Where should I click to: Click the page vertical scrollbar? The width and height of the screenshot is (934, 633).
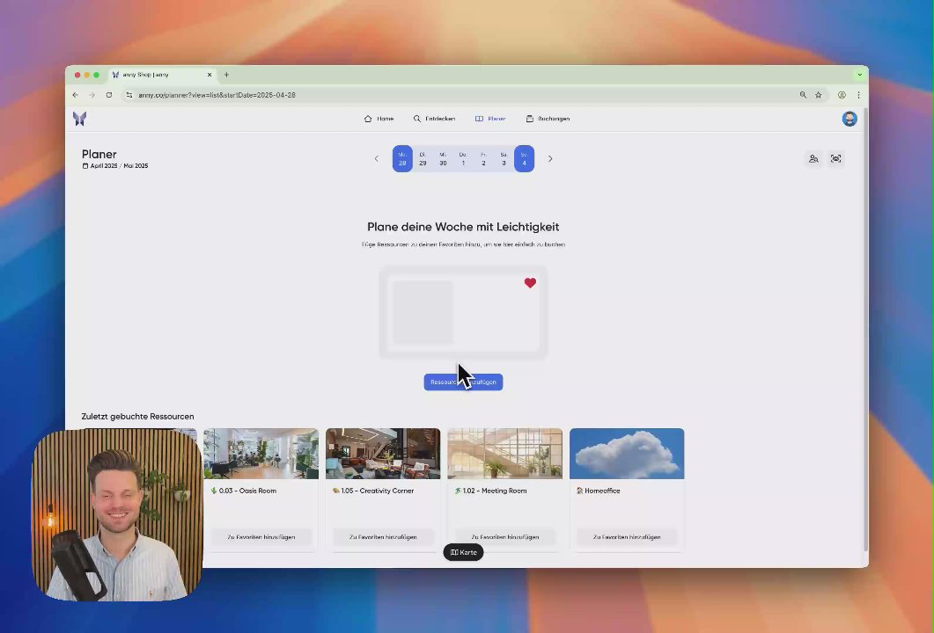coord(866,331)
